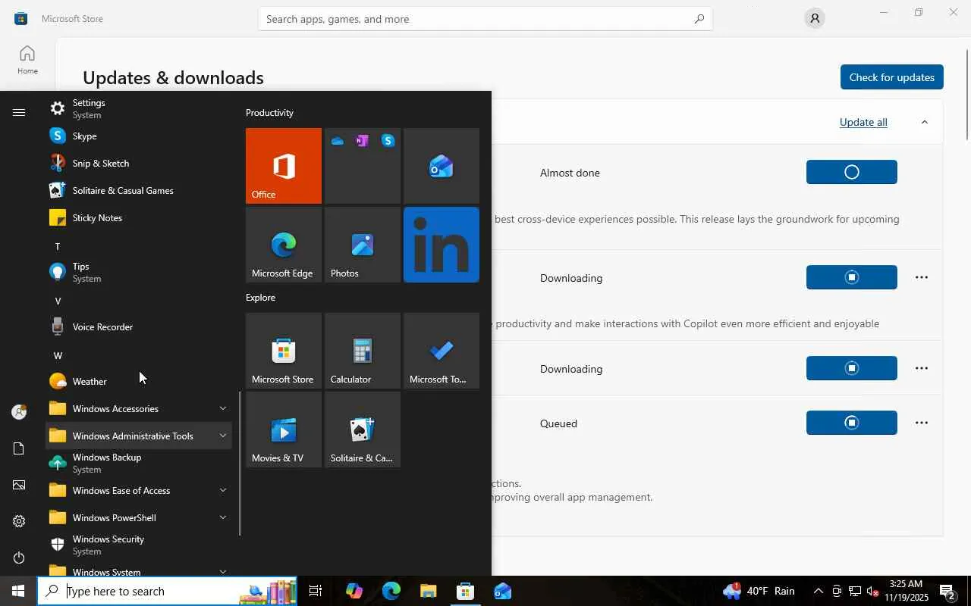Open the Weather app in the list
971x606 pixels.
[x=139, y=382]
